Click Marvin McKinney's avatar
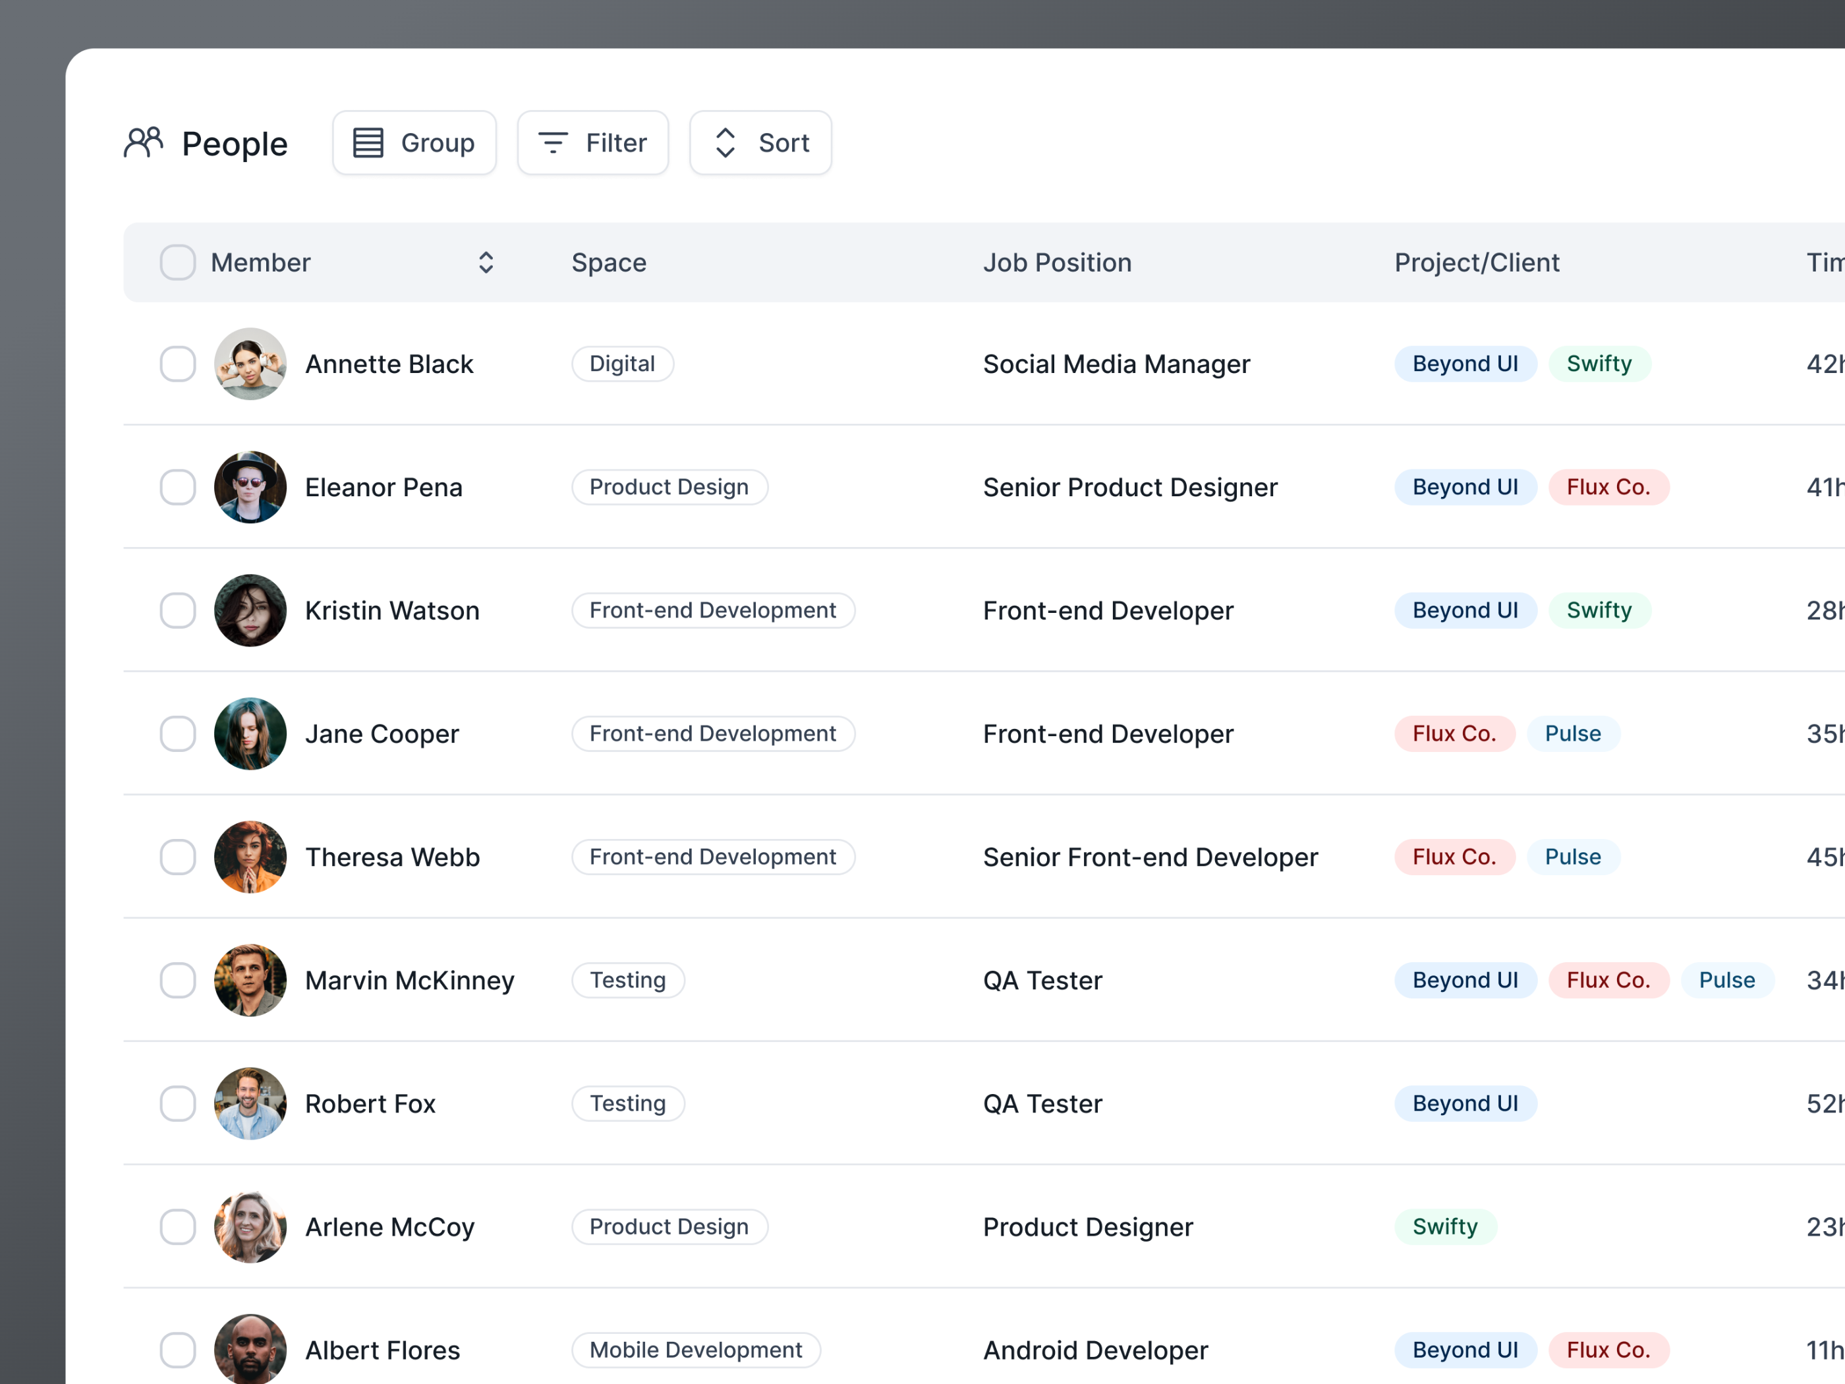Viewport: 1845px width, 1384px height. point(249,980)
